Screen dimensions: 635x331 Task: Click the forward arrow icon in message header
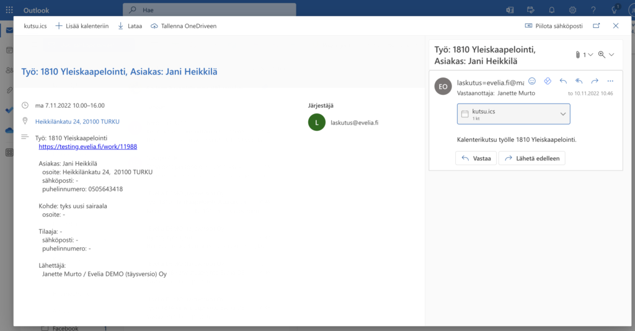click(595, 81)
